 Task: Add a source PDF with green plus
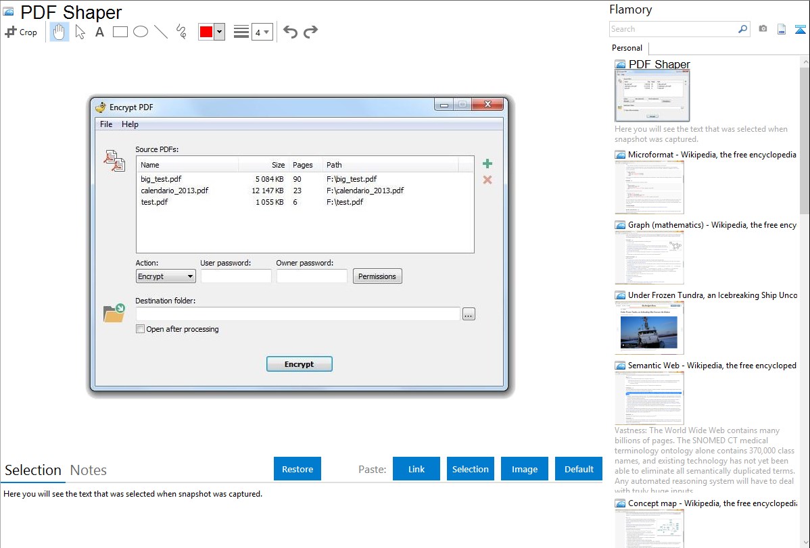[487, 164]
